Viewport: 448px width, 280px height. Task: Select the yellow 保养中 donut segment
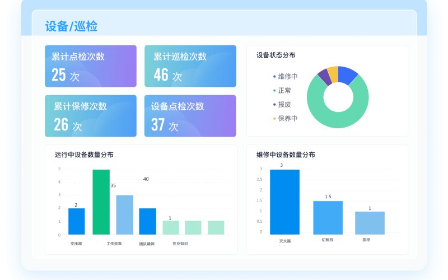[x=333, y=74]
